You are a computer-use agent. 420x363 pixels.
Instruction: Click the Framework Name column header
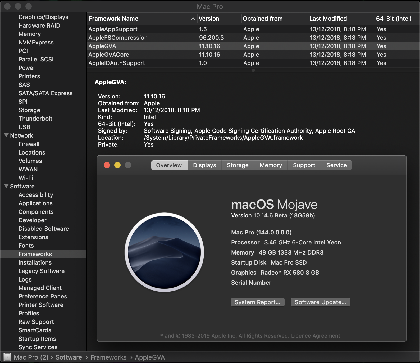142,19
